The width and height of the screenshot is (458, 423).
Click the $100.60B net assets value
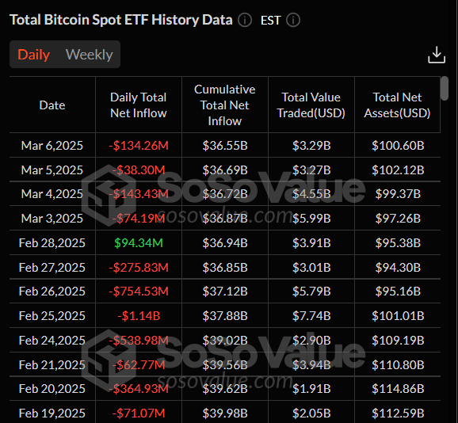click(398, 146)
